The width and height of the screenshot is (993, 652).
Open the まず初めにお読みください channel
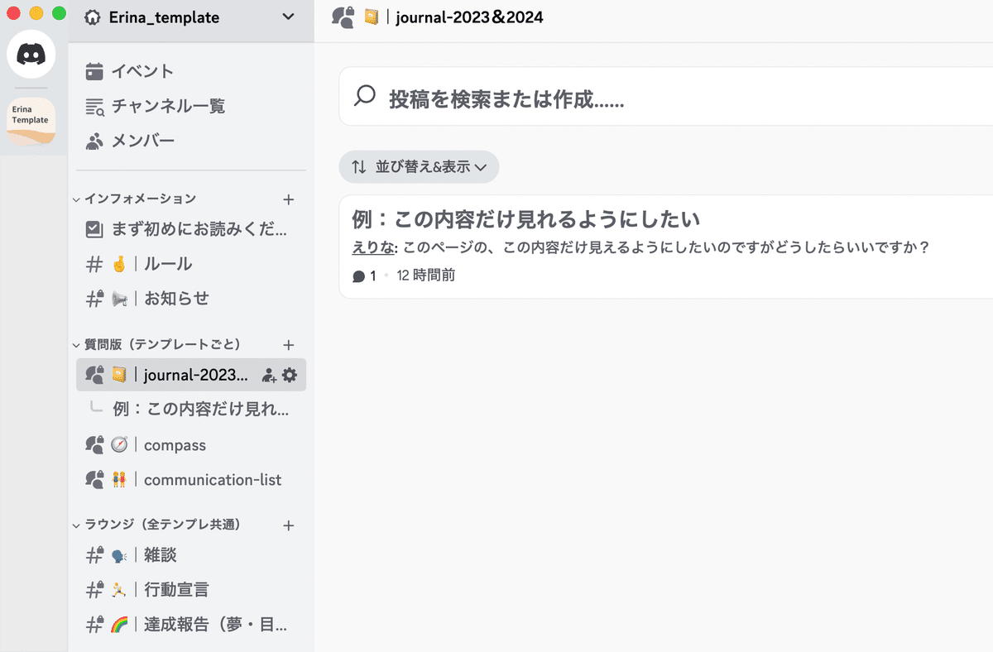pyautogui.click(x=199, y=230)
